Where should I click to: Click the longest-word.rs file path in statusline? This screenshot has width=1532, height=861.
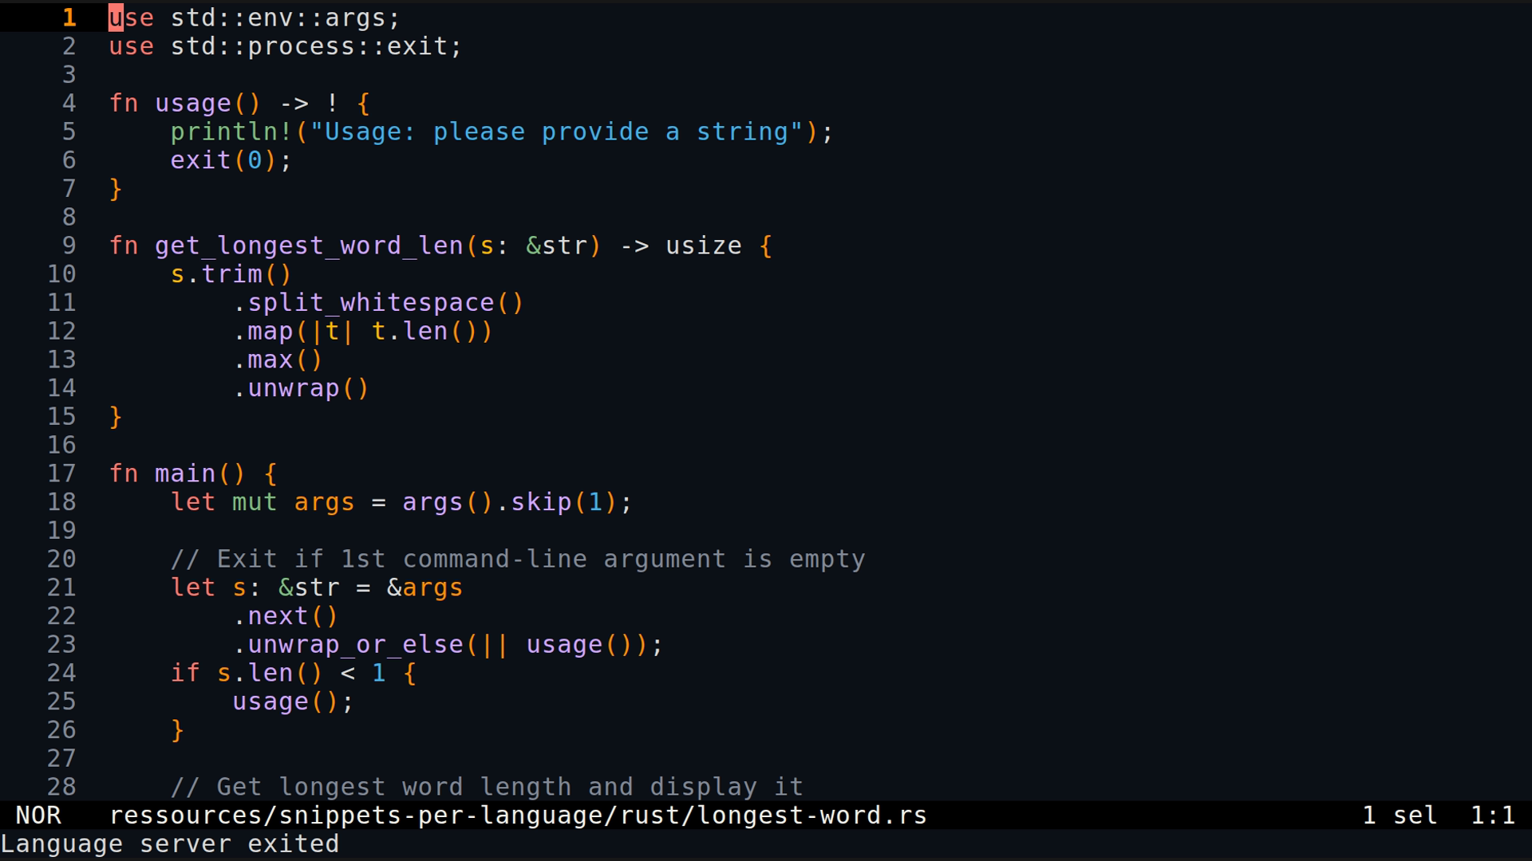(x=518, y=816)
